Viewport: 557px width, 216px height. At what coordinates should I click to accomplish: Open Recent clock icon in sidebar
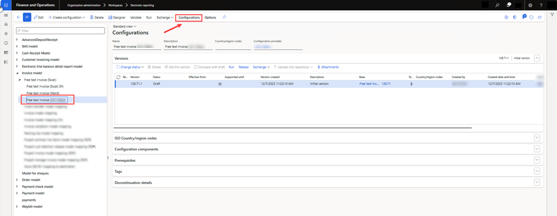[6, 43]
